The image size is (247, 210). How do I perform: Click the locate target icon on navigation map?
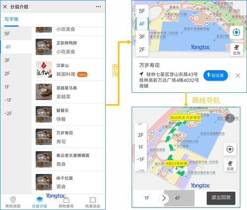pyautogui.click(x=230, y=149)
